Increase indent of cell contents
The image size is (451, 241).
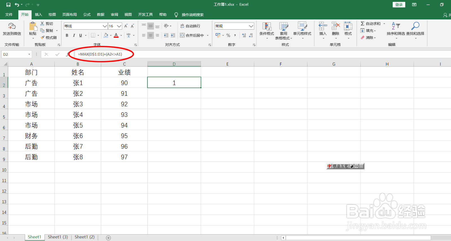pyautogui.click(x=173, y=35)
